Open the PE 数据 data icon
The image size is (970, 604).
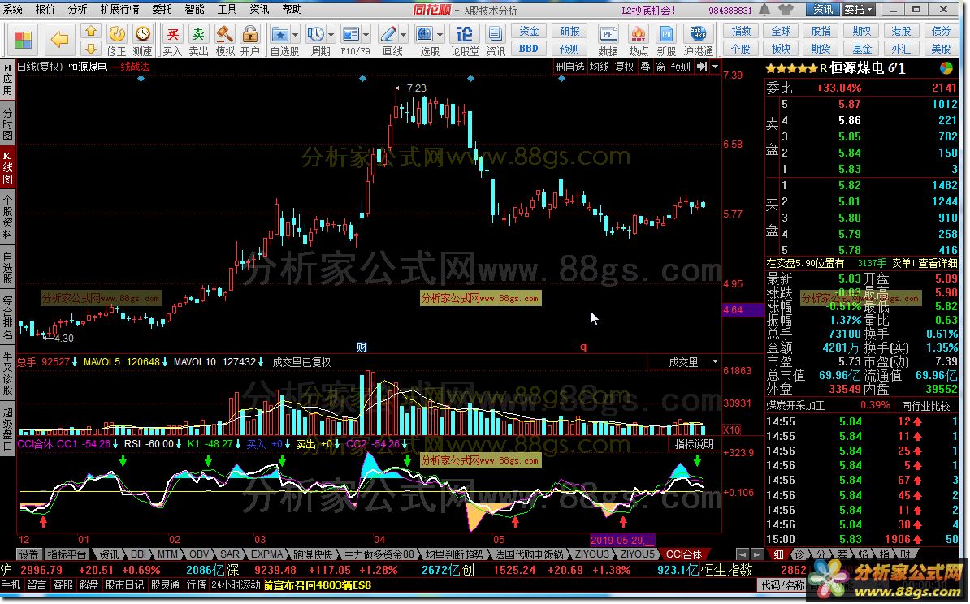(x=608, y=35)
